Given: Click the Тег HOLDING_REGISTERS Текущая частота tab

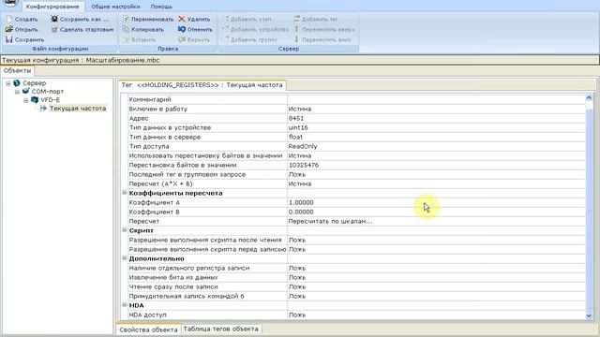Looking at the screenshot, I should [202, 85].
